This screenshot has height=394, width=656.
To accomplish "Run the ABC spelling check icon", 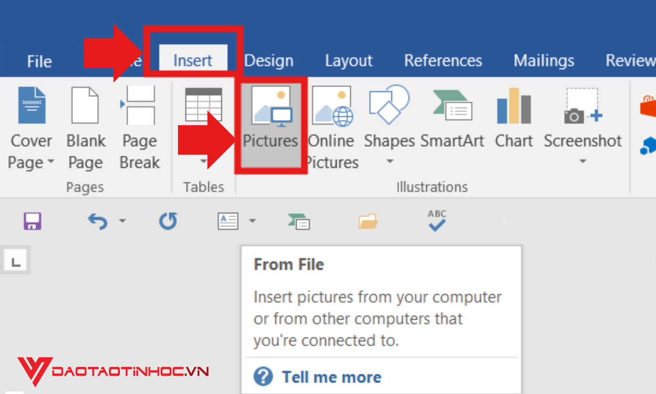I will point(437,220).
